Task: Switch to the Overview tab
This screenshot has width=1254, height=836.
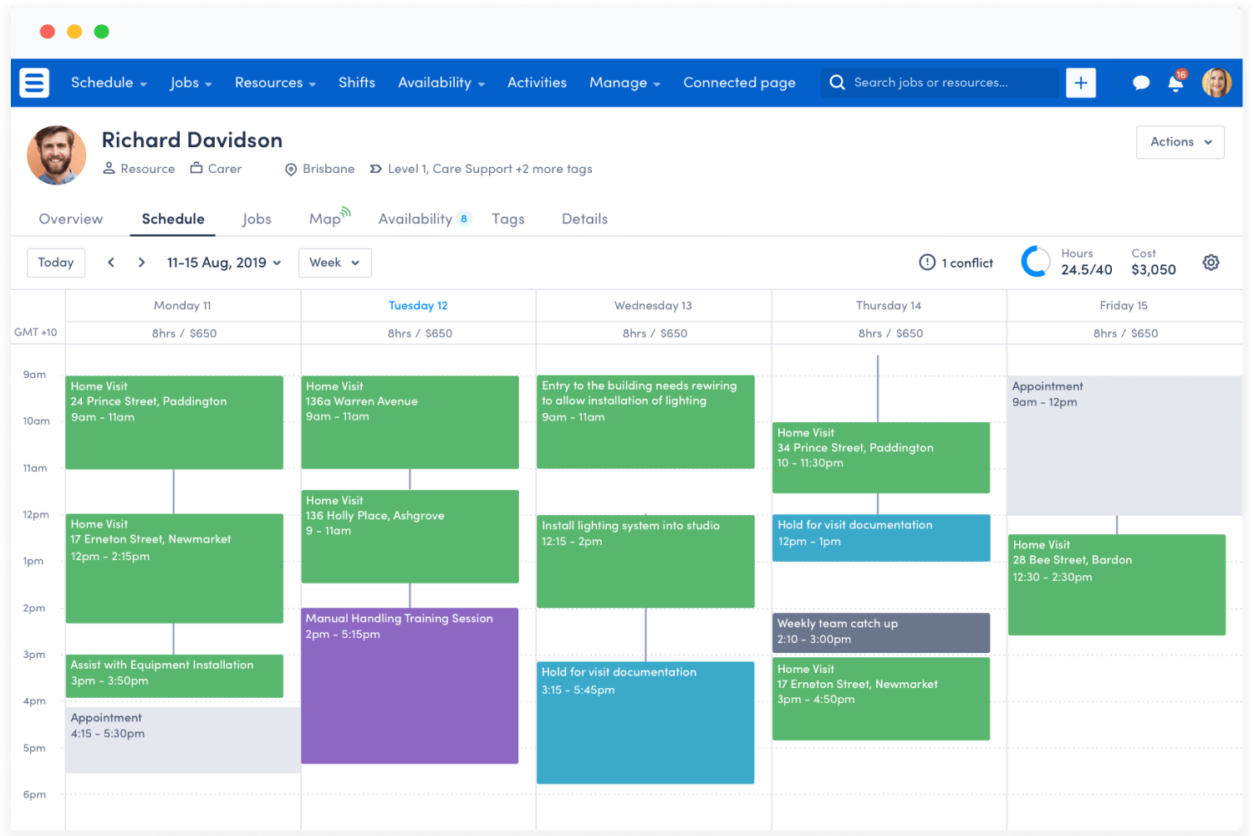Action: [71, 219]
